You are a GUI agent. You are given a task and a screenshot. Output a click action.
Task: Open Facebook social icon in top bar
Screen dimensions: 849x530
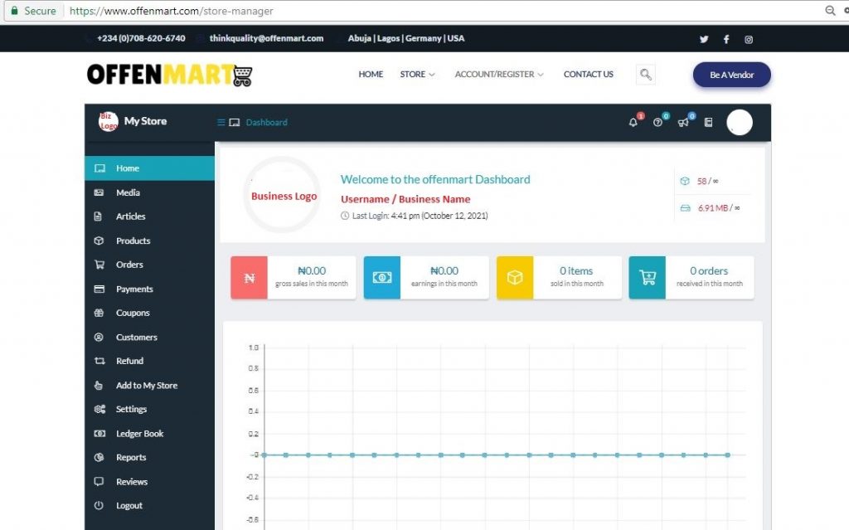coord(726,39)
